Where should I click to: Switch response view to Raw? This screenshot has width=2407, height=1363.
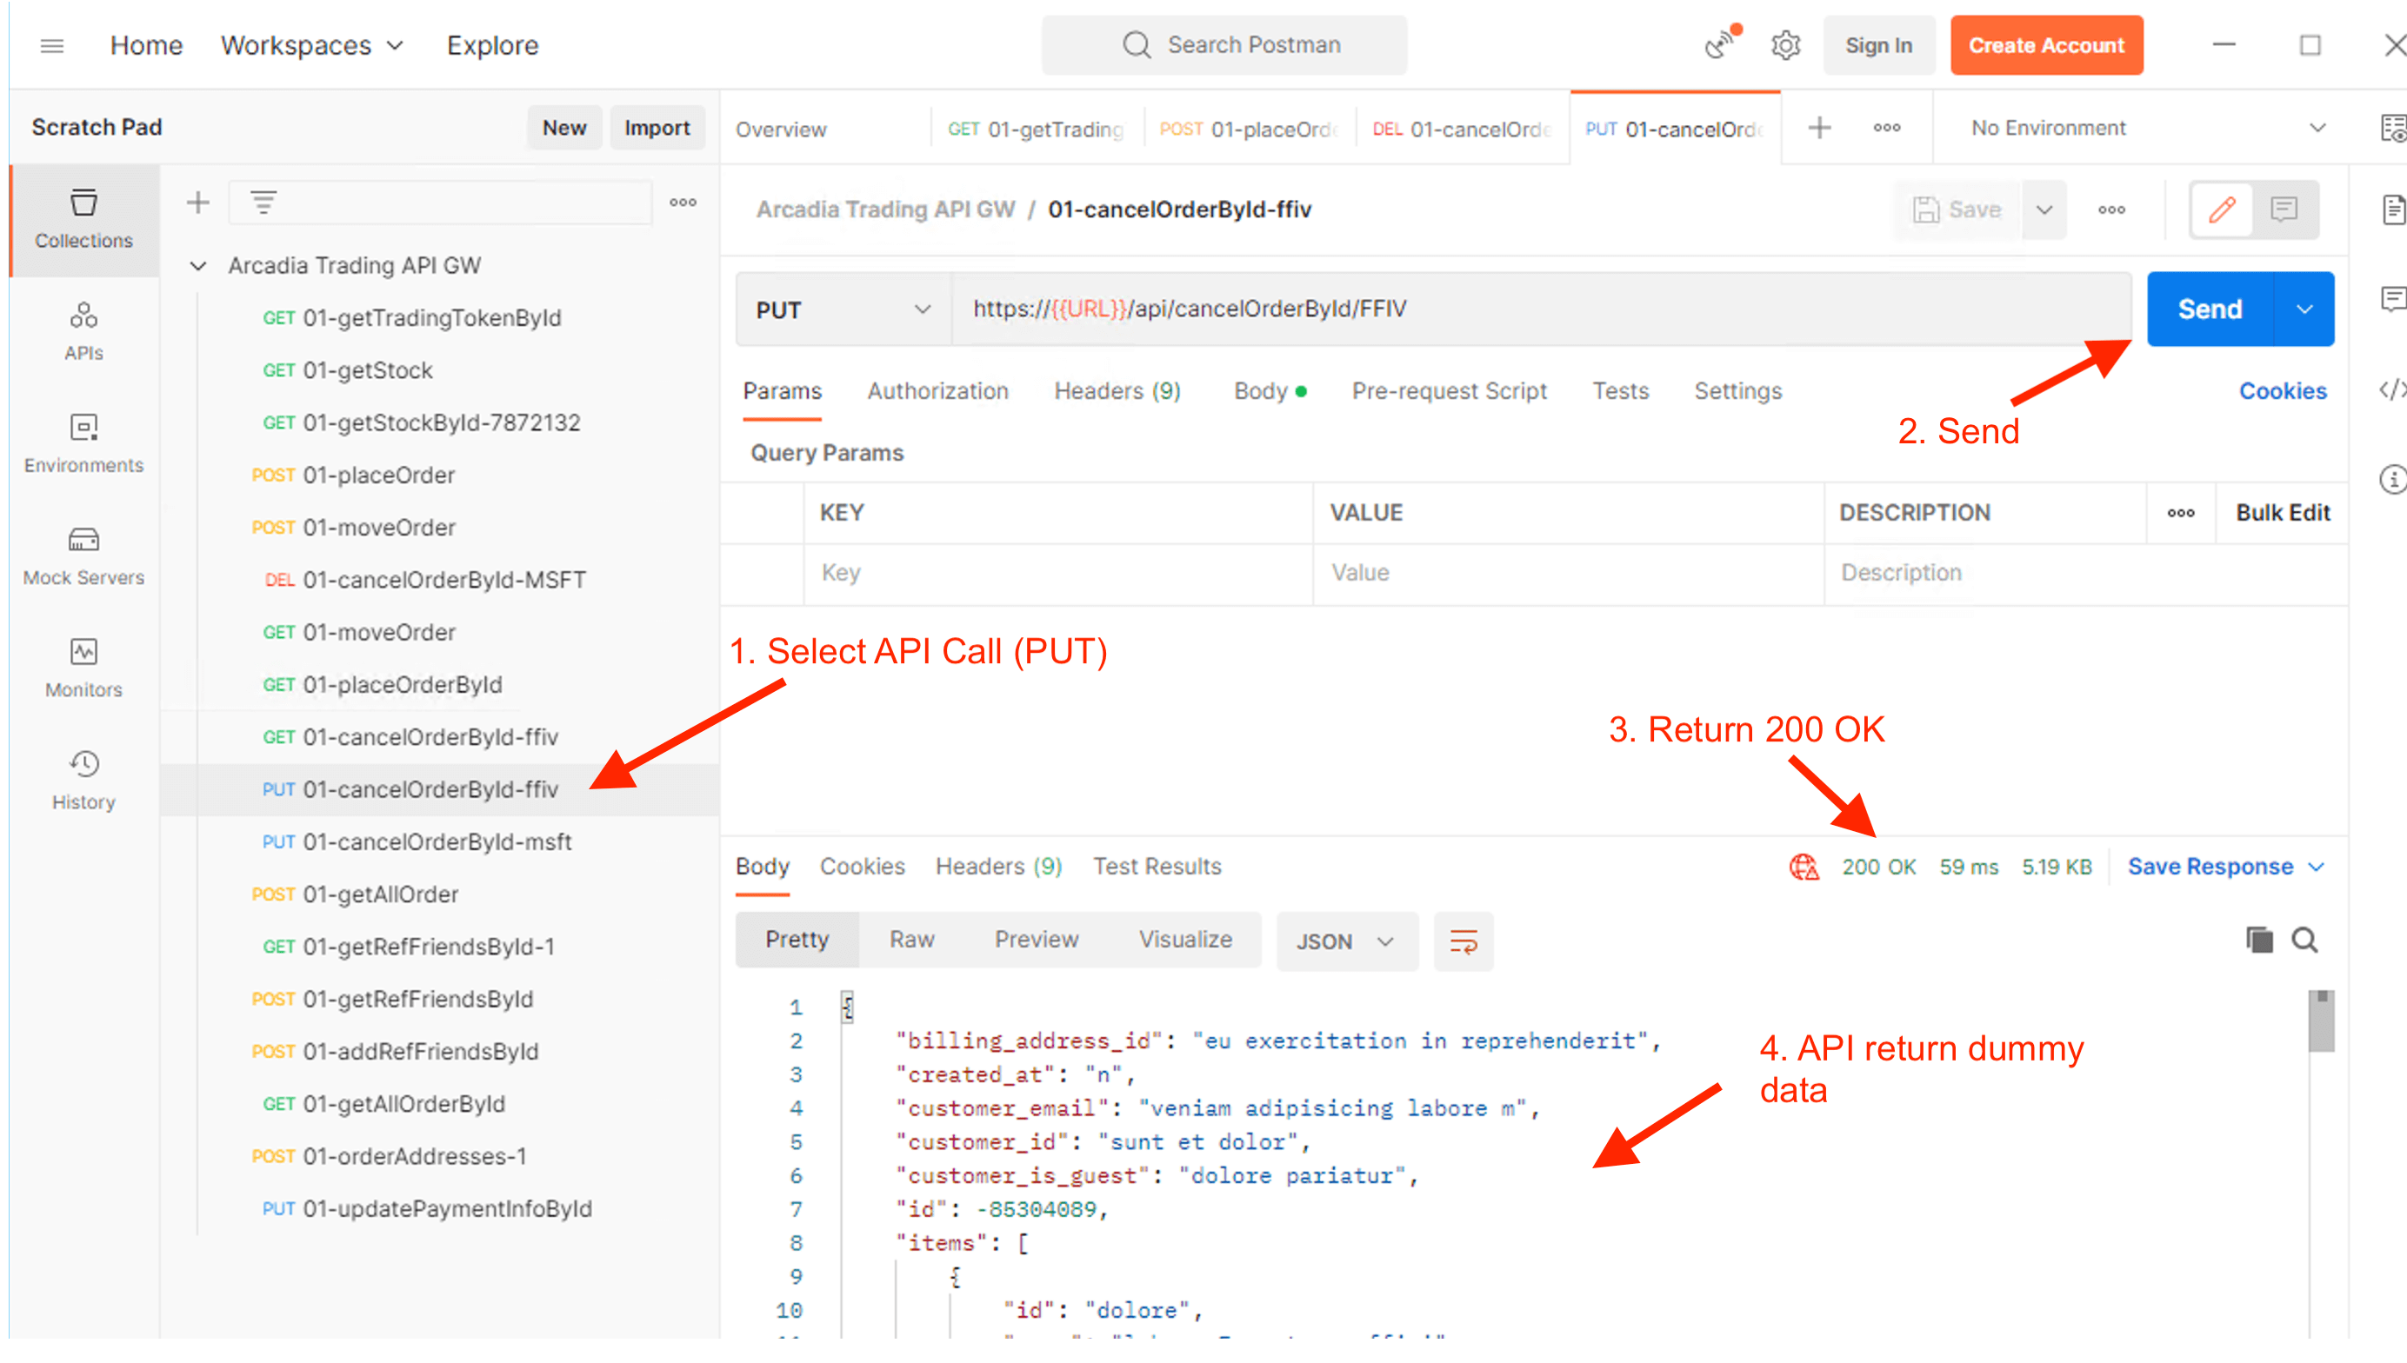[911, 939]
